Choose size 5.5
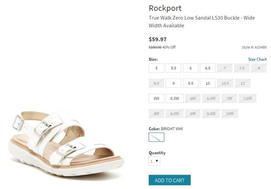Image resolution: width=271 pixels, height=189 pixels. 173,68
